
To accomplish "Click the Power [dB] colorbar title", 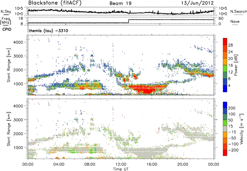I will tap(236, 65).
